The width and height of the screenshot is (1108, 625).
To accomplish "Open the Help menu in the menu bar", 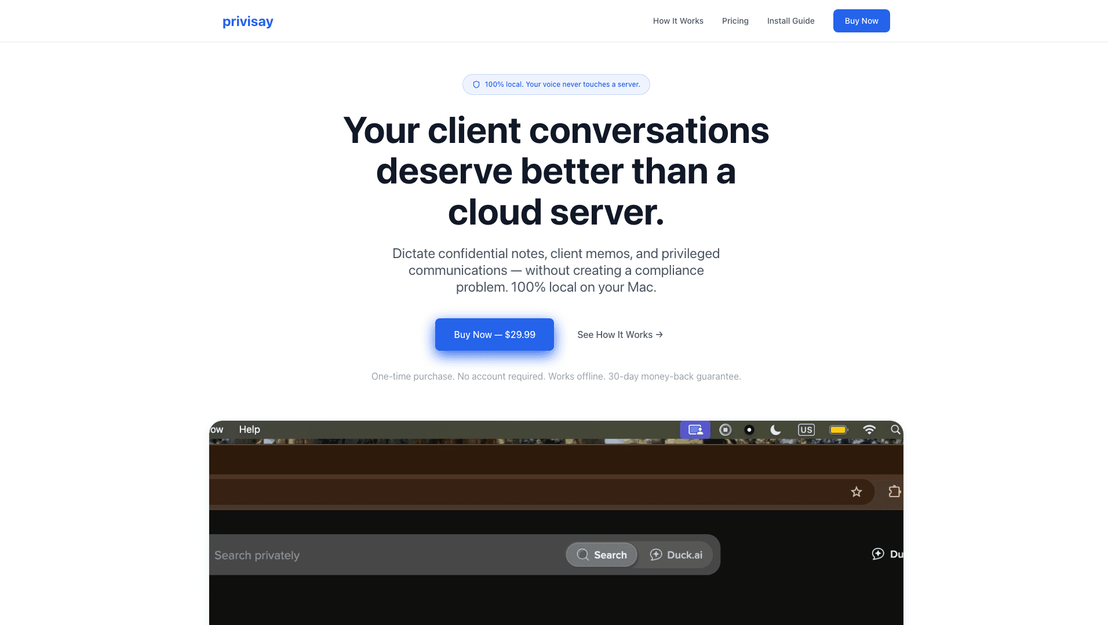I will (249, 429).
